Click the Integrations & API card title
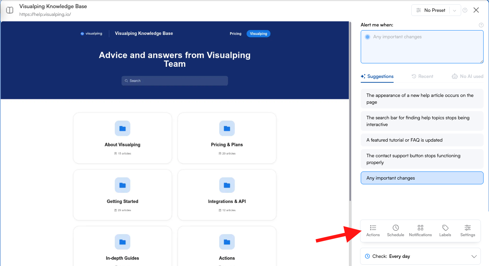This screenshot has width=489, height=266. [x=227, y=201]
